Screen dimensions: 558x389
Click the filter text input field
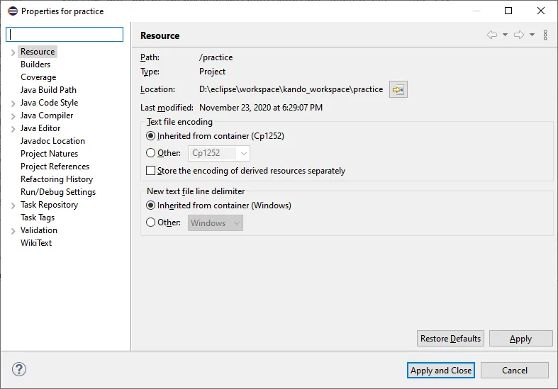pos(65,34)
